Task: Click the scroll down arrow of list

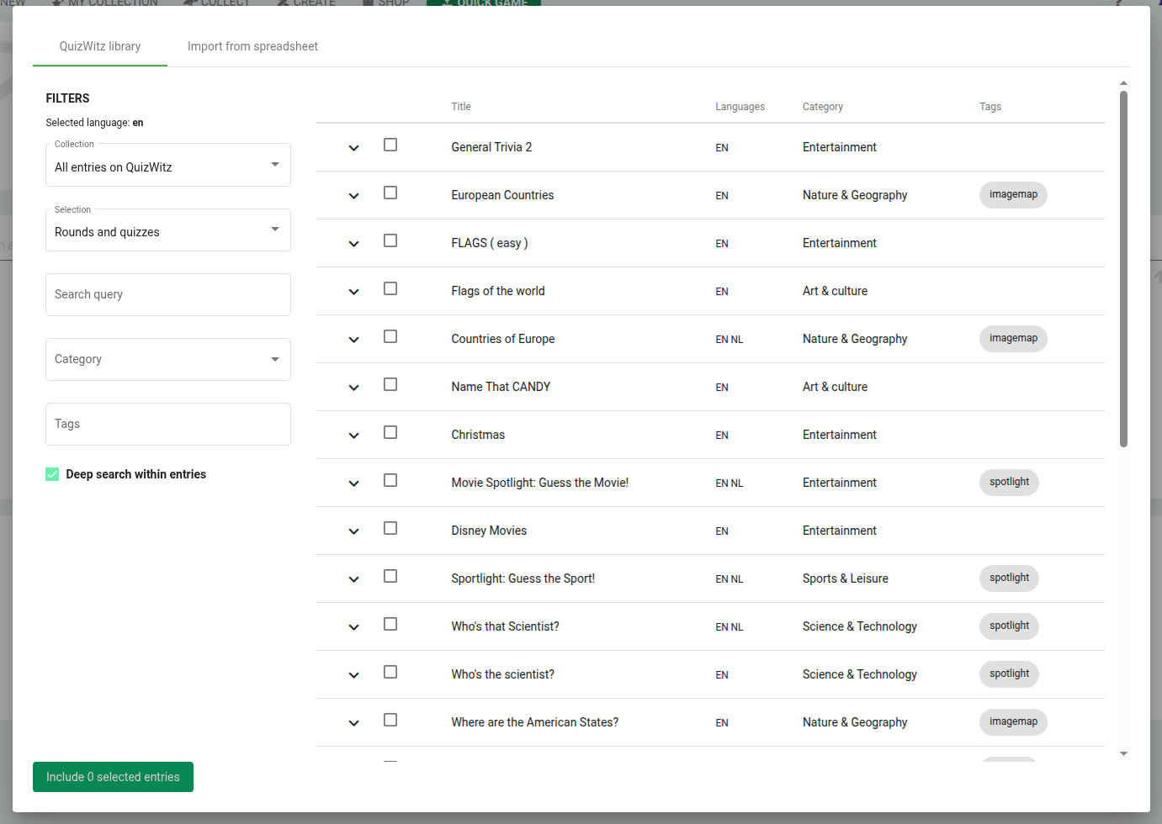Action: pos(1123,754)
